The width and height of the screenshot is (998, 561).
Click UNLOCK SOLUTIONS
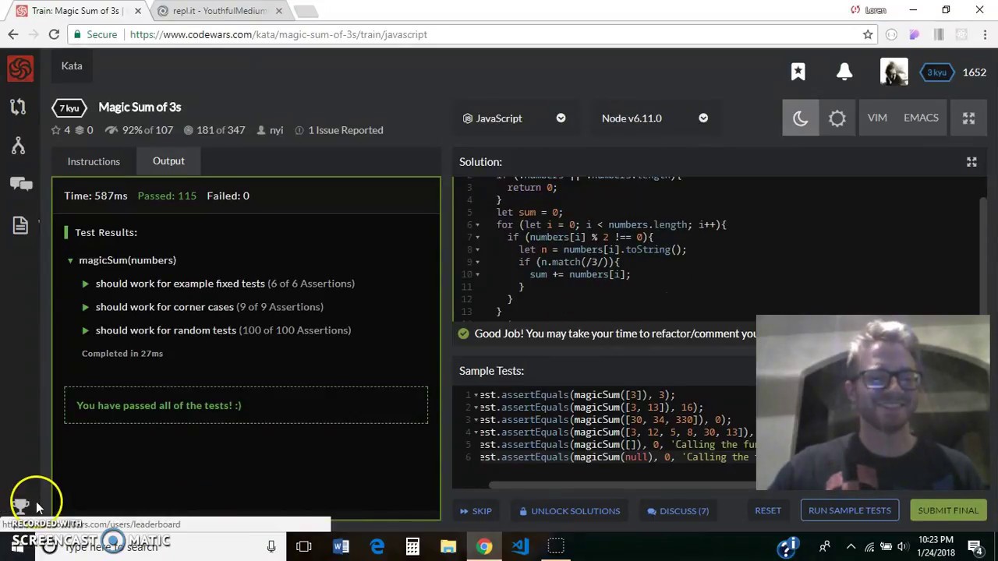[570, 511]
